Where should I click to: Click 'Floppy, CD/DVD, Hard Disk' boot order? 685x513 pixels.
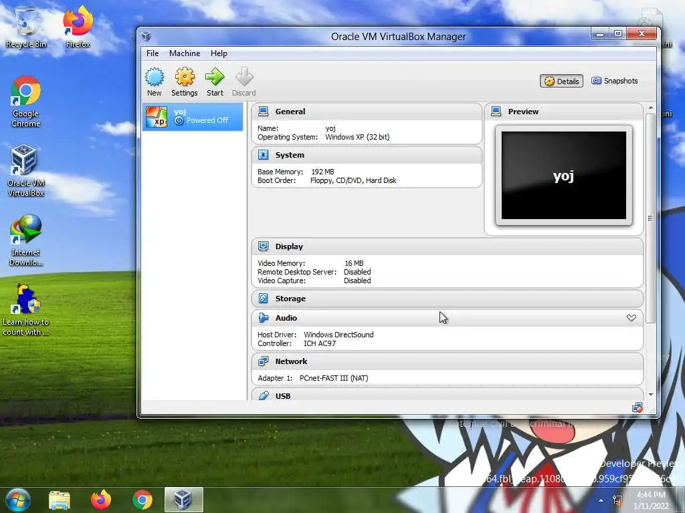[x=353, y=180]
